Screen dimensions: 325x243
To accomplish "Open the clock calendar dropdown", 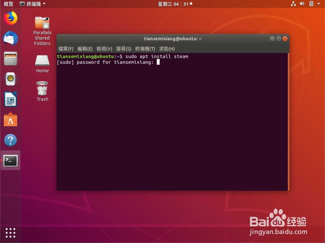I will 175,4.
